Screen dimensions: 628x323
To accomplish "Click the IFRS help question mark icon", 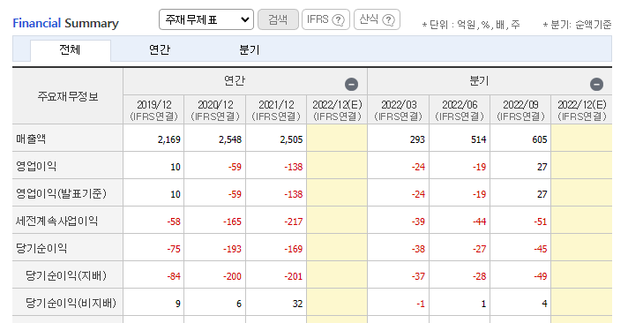I will [x=339, y=19].
